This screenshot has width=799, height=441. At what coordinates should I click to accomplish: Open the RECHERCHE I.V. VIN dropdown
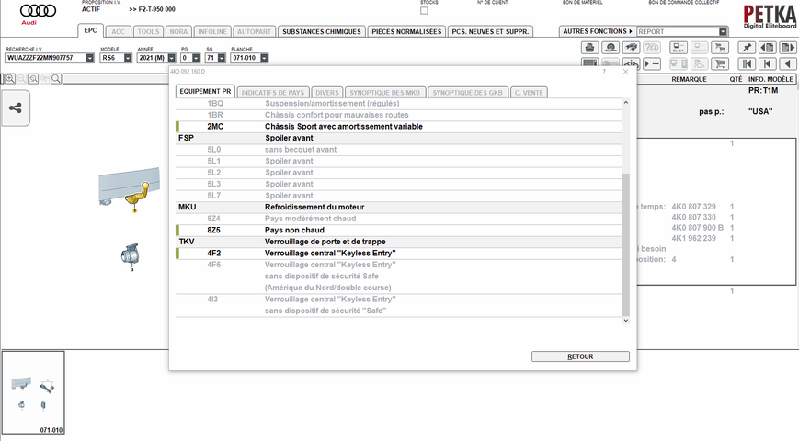pyautogui.click(x=90, y=58)
